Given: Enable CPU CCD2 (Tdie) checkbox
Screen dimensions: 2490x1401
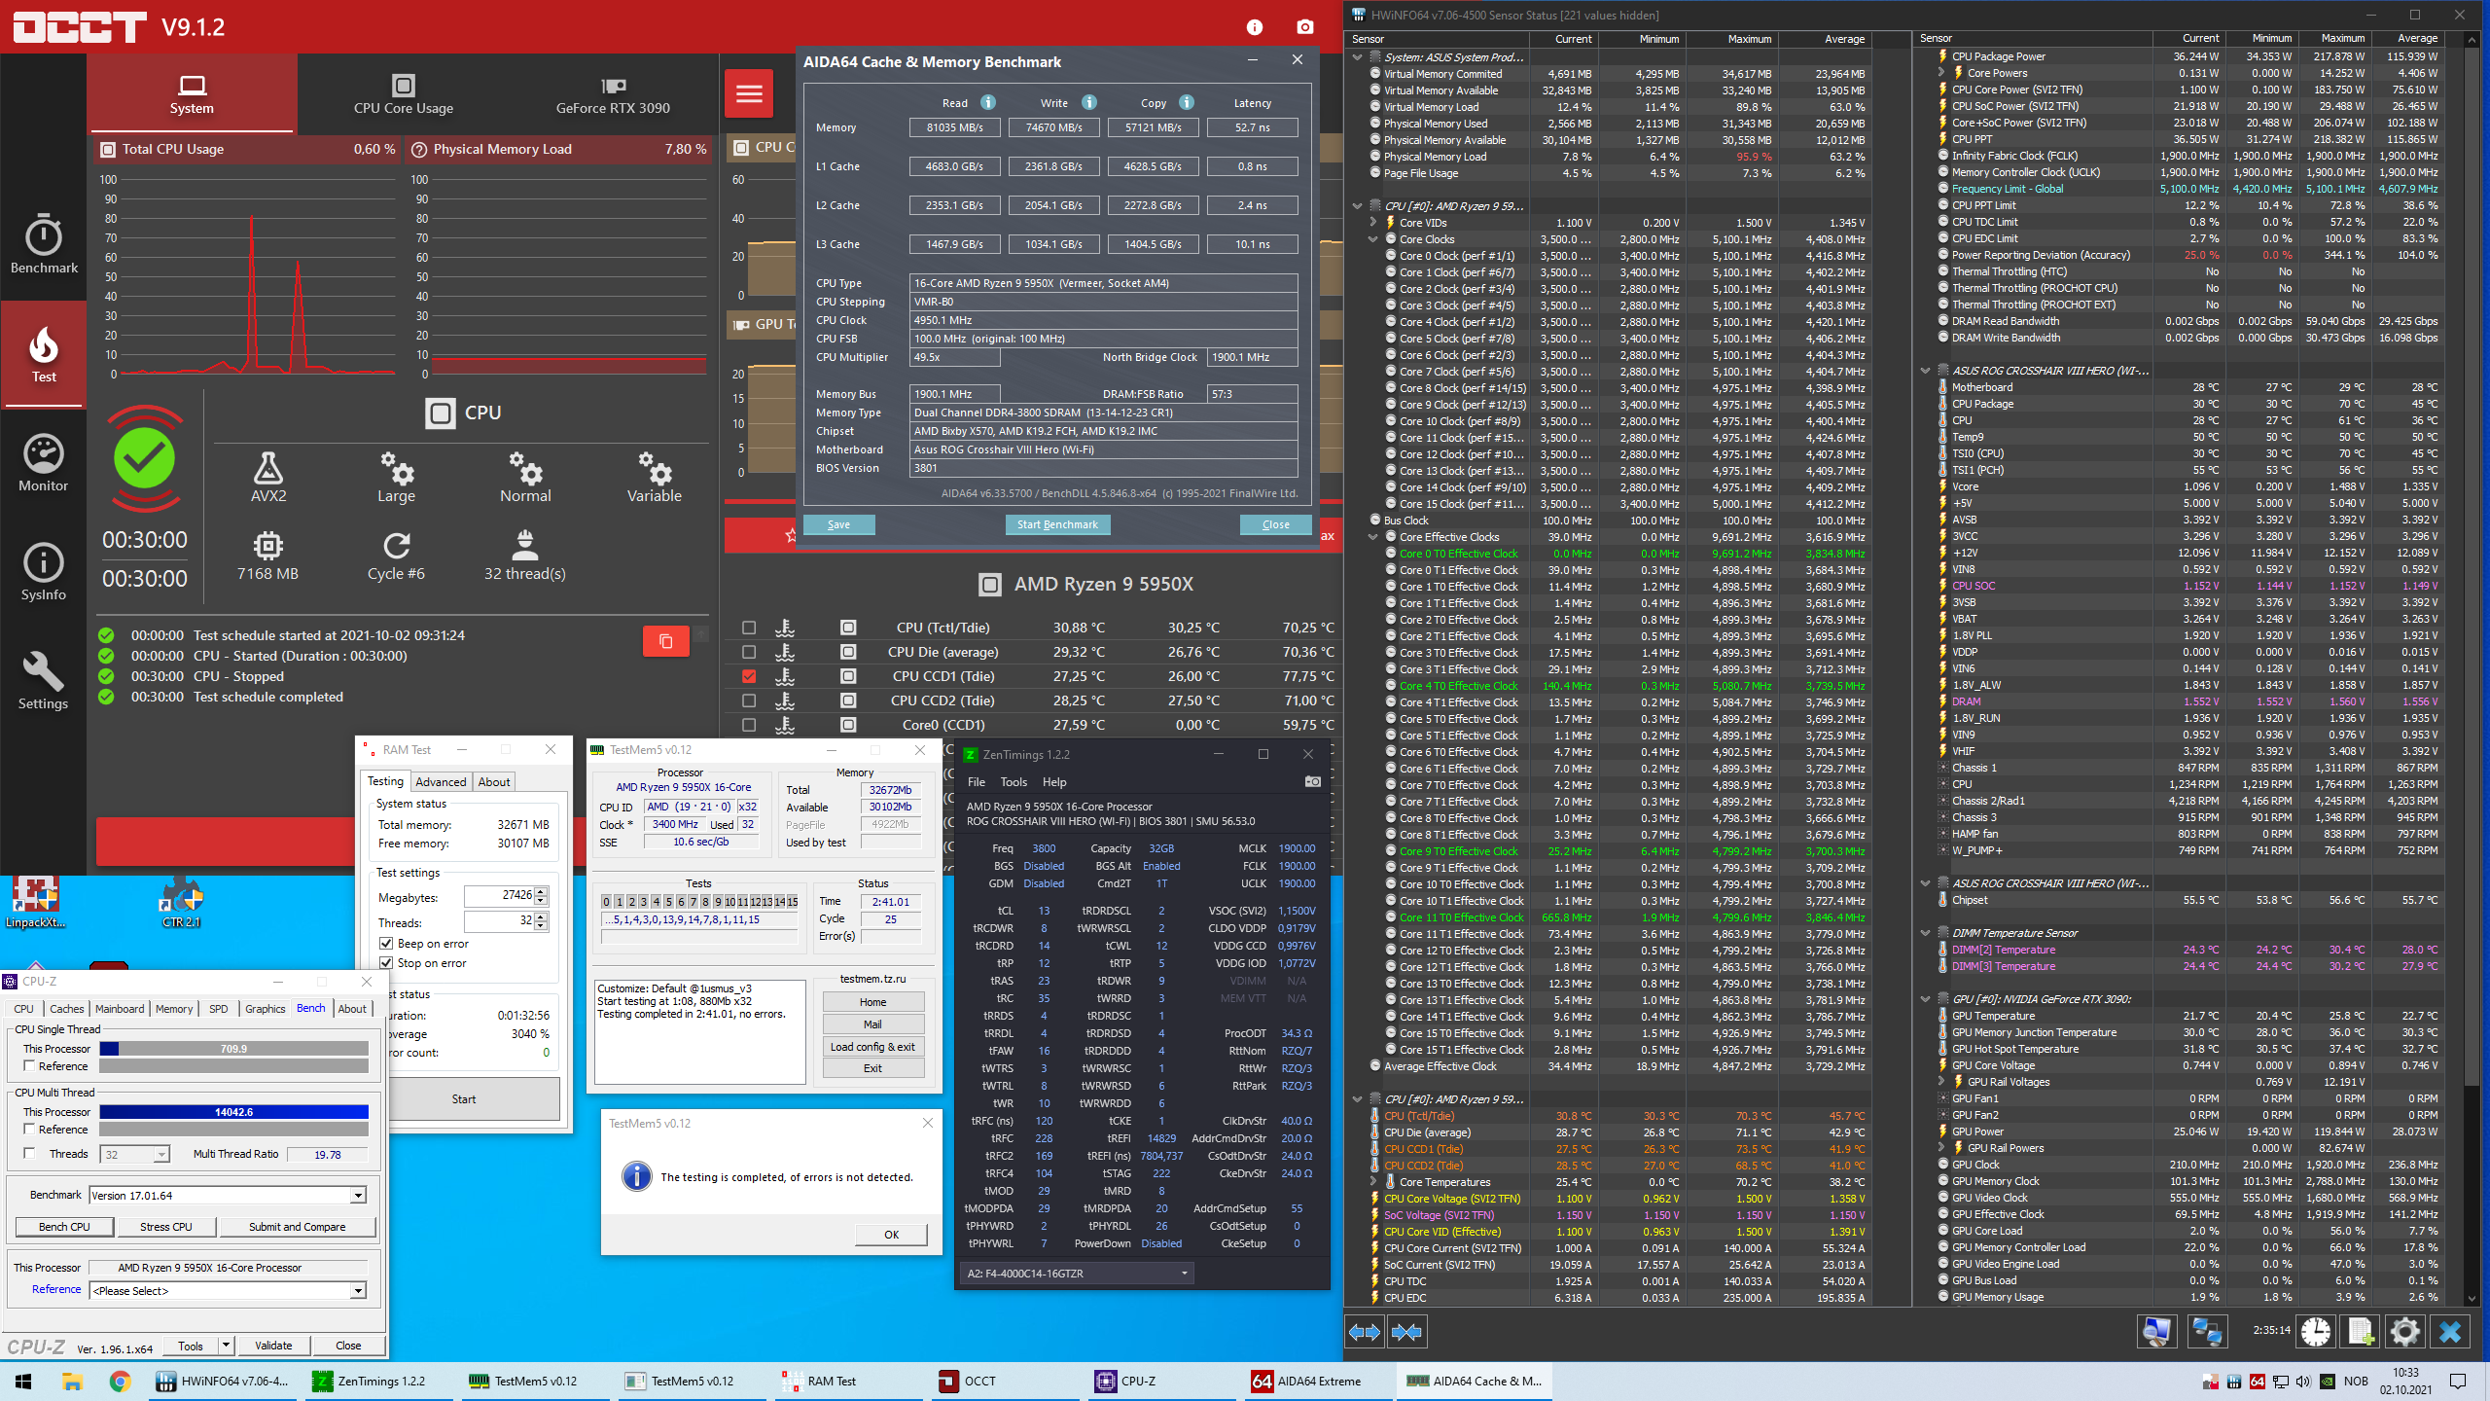Looking at the screenshot, I should [748, 700].
